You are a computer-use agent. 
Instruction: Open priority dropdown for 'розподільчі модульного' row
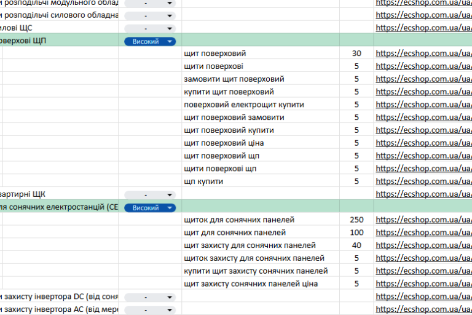click(x=150, y=3)
